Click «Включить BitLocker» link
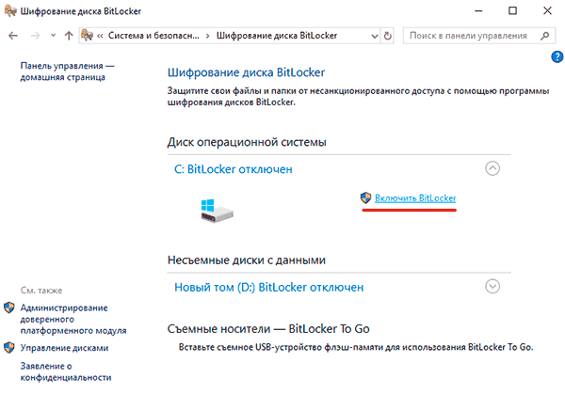 pyautogui.click(x=415, y=197)
